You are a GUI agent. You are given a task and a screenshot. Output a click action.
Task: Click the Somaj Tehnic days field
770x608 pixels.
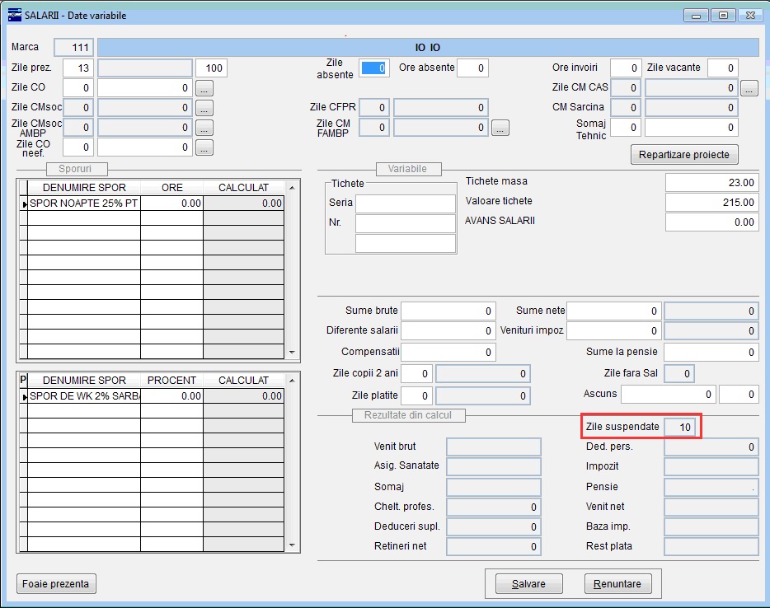pyautogui.click(x=626, y=128)
